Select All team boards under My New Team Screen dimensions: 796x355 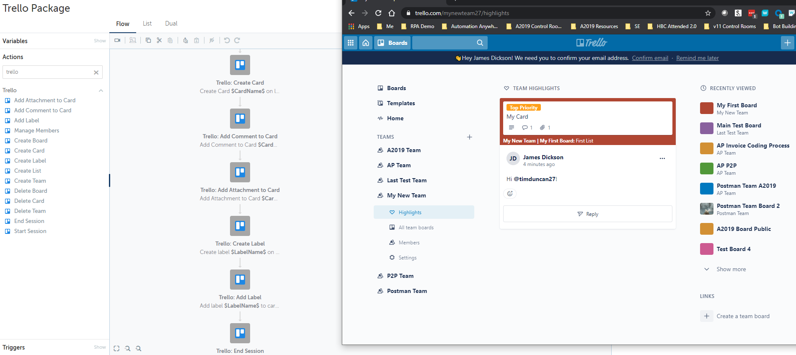pyautogui.click(x=416, y=228)
